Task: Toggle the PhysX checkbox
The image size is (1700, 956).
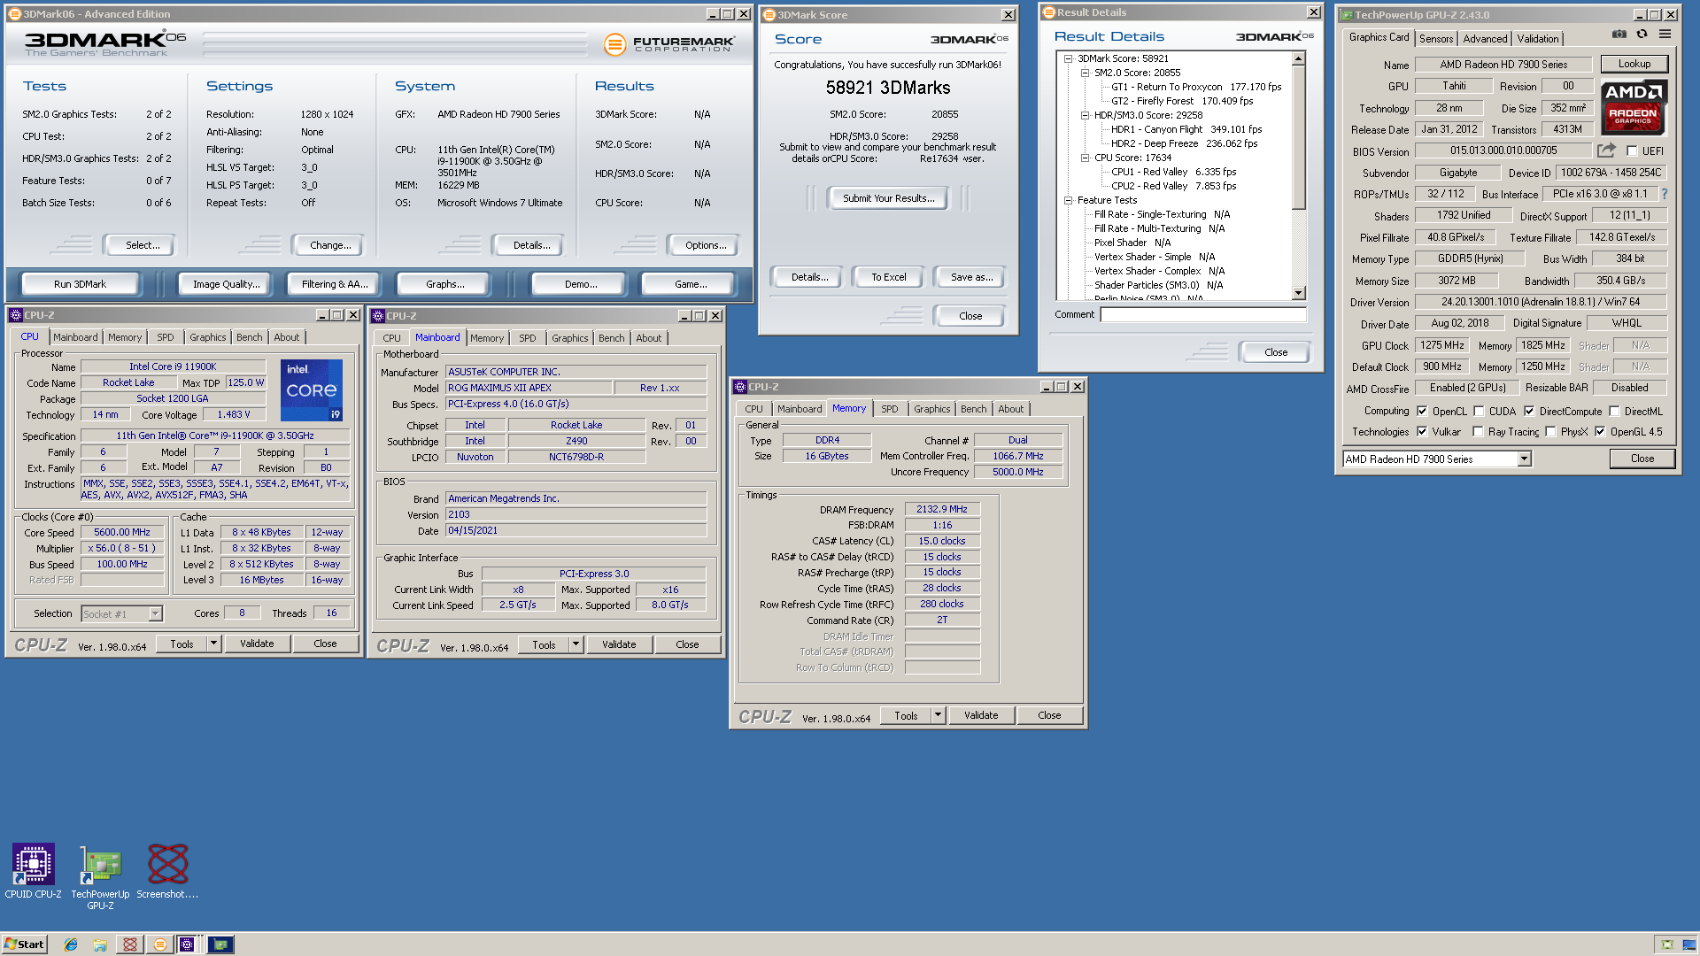Action: pos(1550,432)
